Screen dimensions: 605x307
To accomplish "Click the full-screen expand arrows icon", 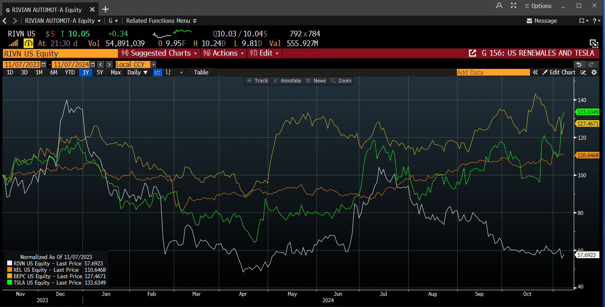I will [514, 6].
